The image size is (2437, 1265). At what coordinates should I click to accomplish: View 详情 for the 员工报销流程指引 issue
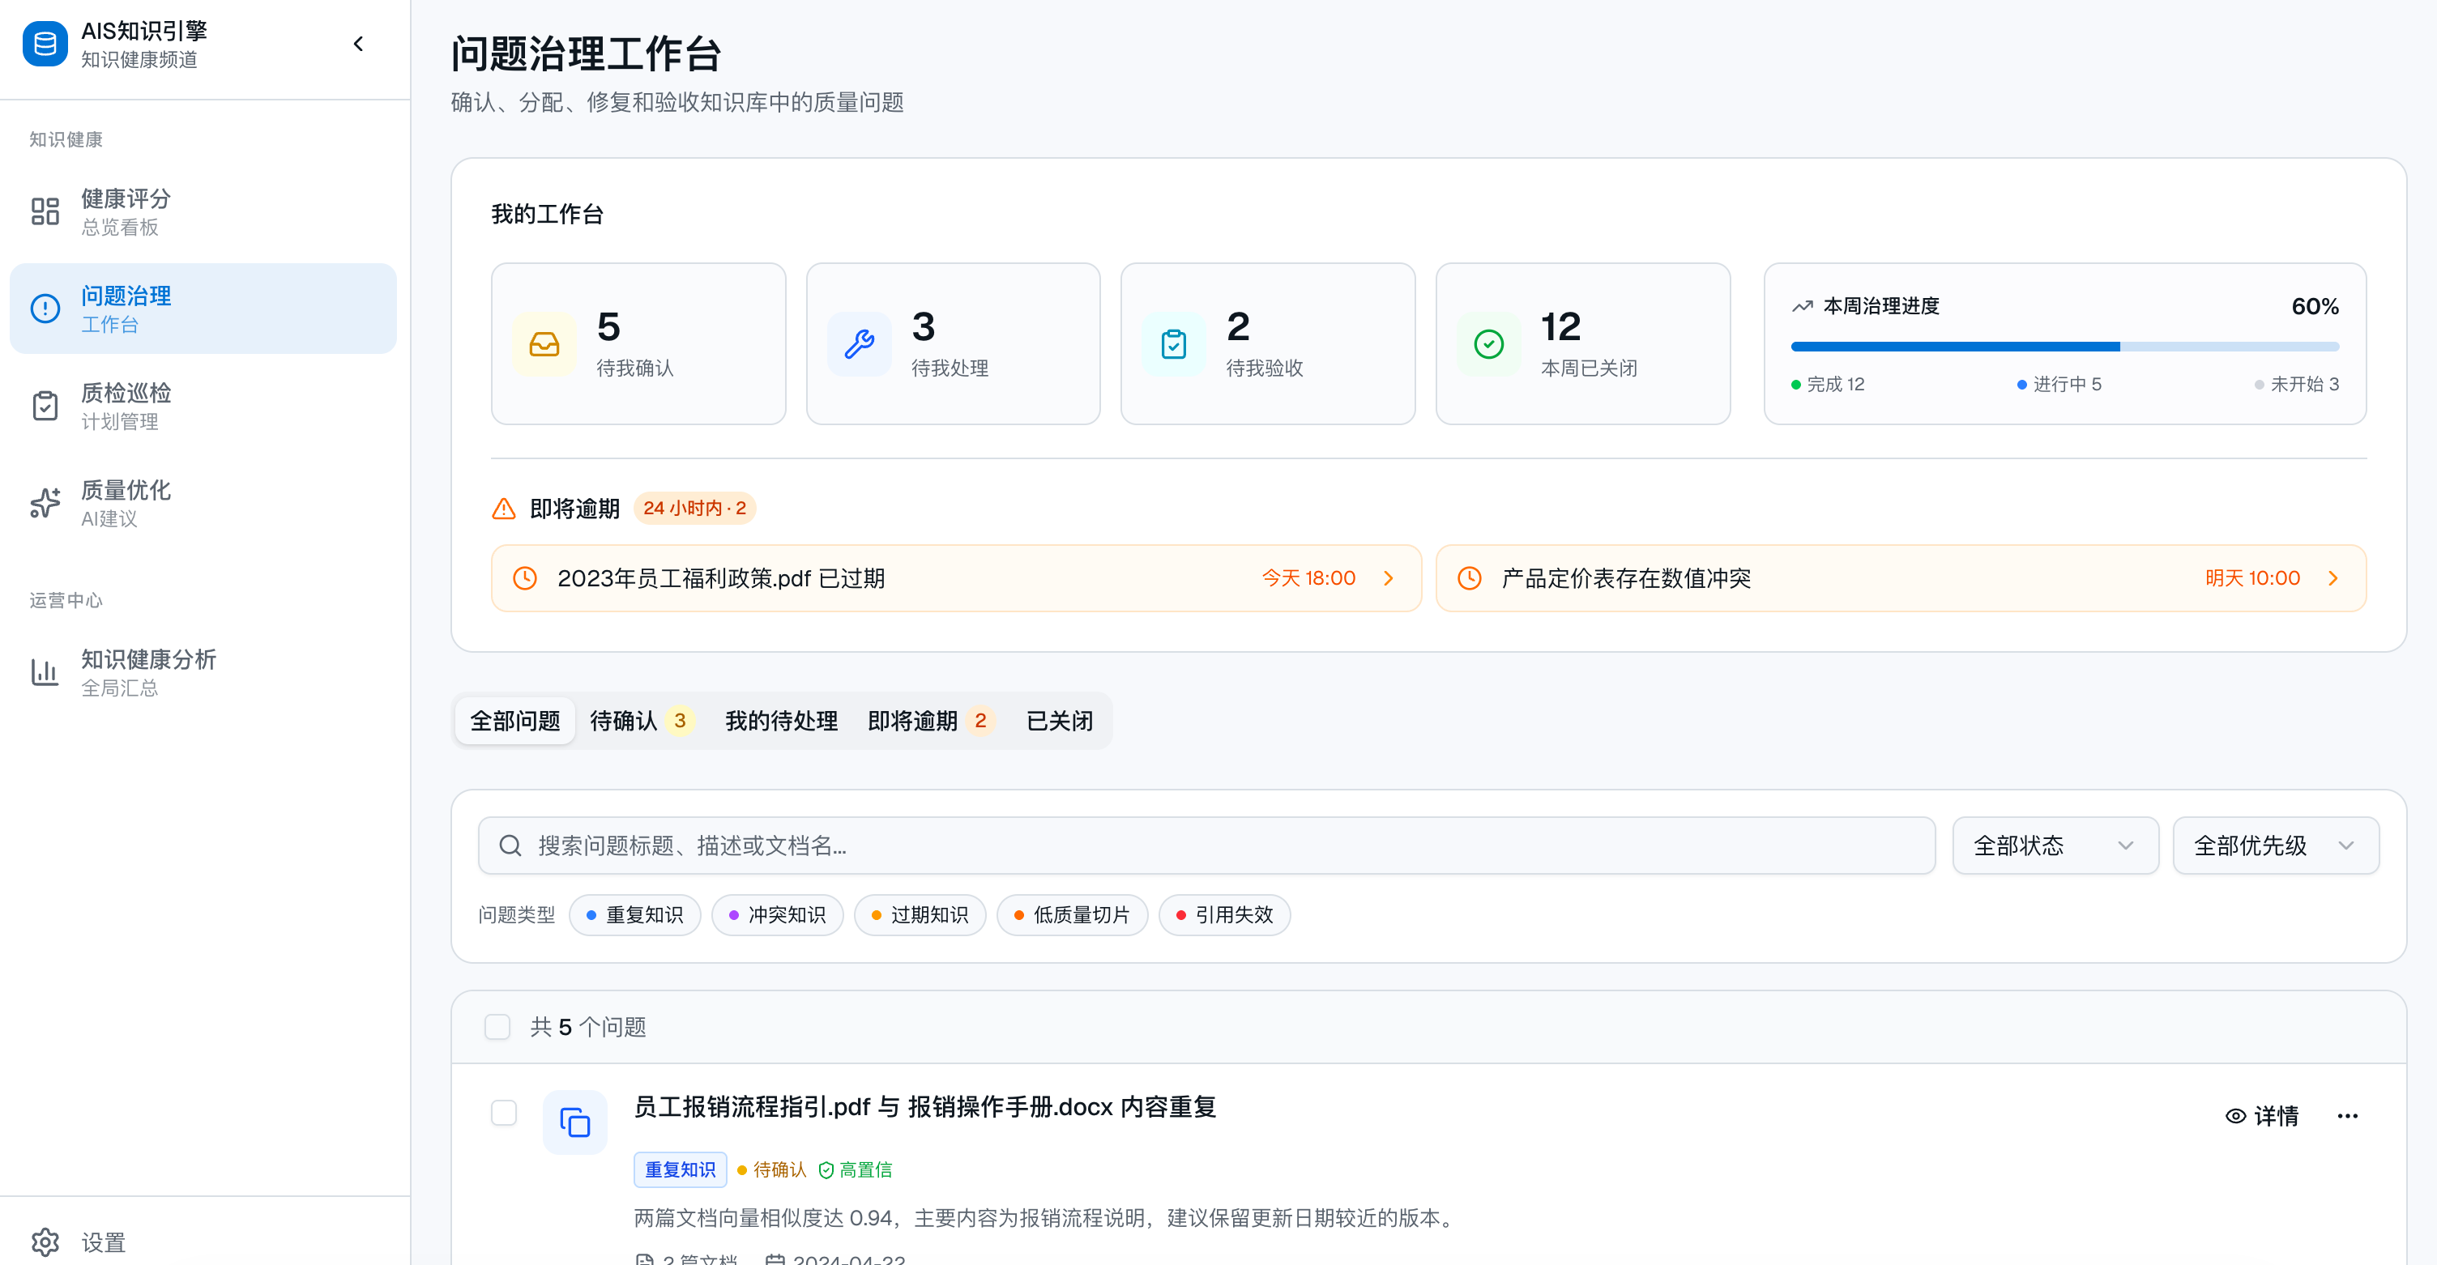[x=2262, y=1116]
